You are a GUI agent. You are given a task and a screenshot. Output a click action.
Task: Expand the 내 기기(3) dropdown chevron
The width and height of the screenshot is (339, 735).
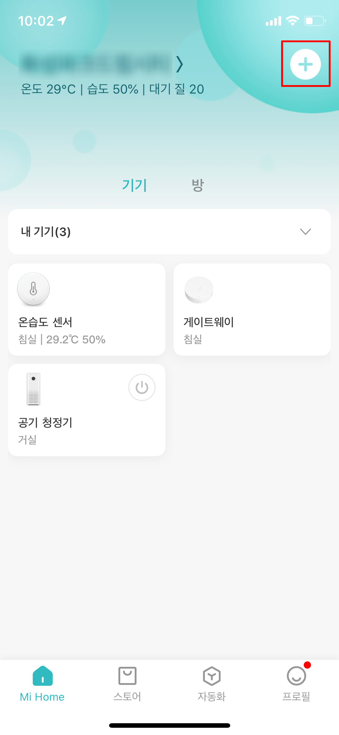(x=305, y=231)
